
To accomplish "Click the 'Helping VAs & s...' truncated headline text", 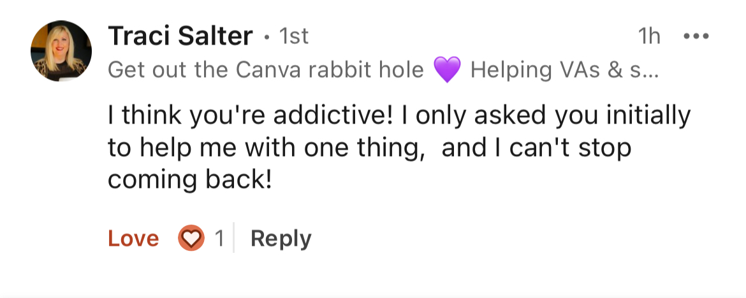I will 566,69.
